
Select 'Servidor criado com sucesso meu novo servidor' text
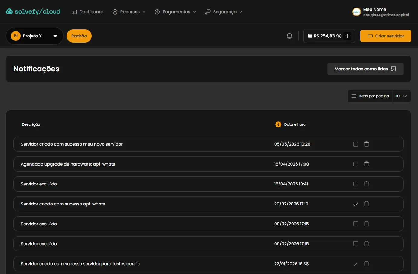[x=72, y=144]
